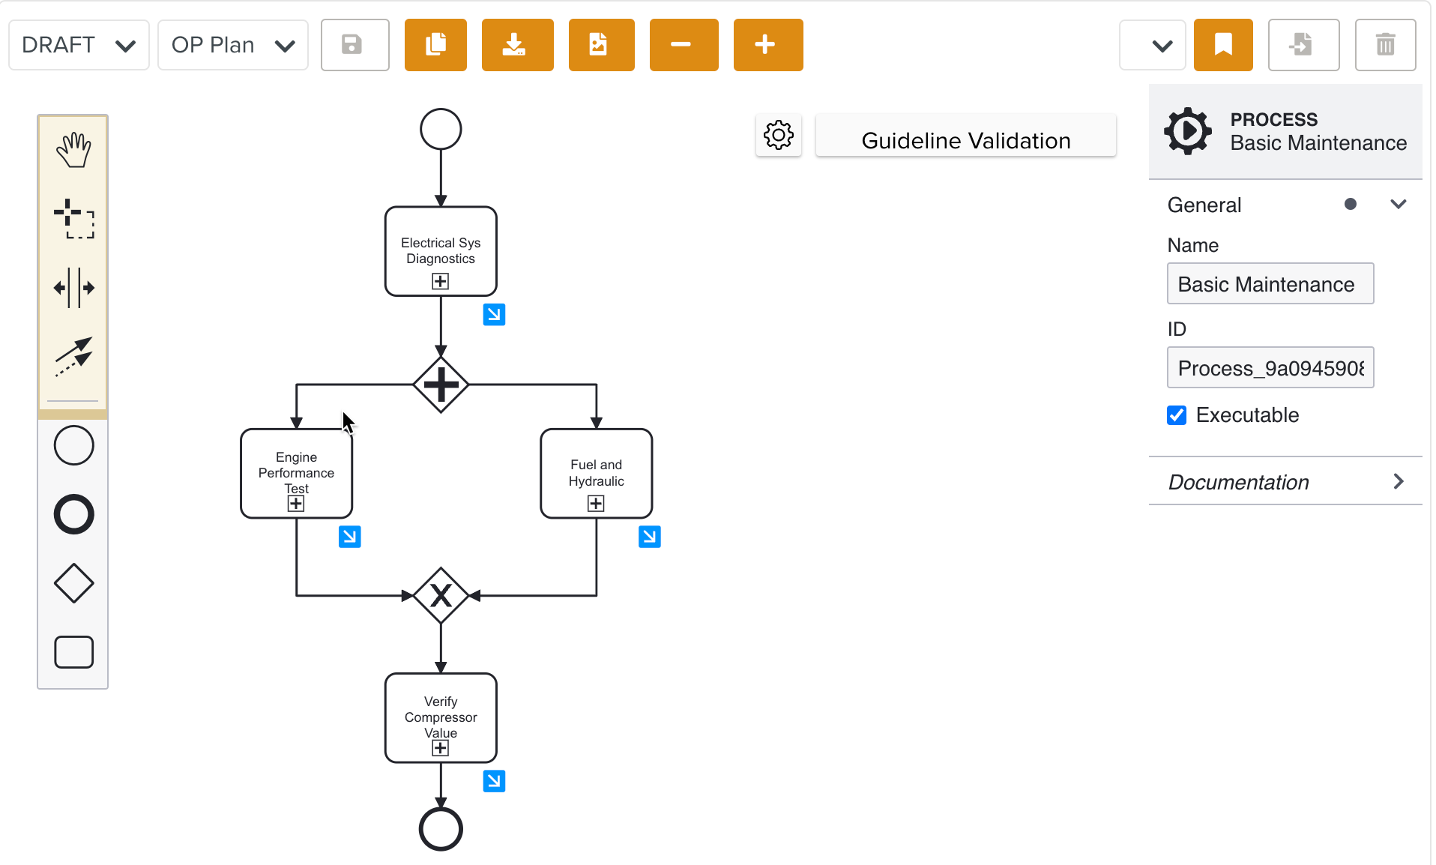1436x865 pixels.
Task: Activate the lasso selection tool
Action: point(73,219)
